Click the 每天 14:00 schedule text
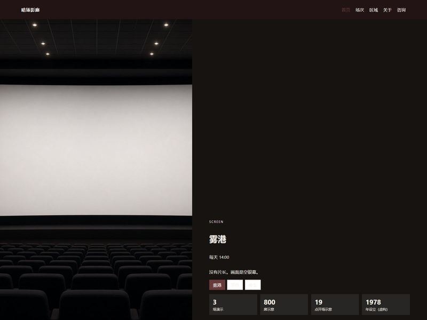 pos(219,257)
